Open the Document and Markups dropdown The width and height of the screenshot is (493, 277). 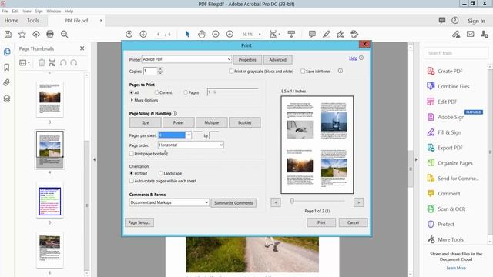tap(169, 202)
